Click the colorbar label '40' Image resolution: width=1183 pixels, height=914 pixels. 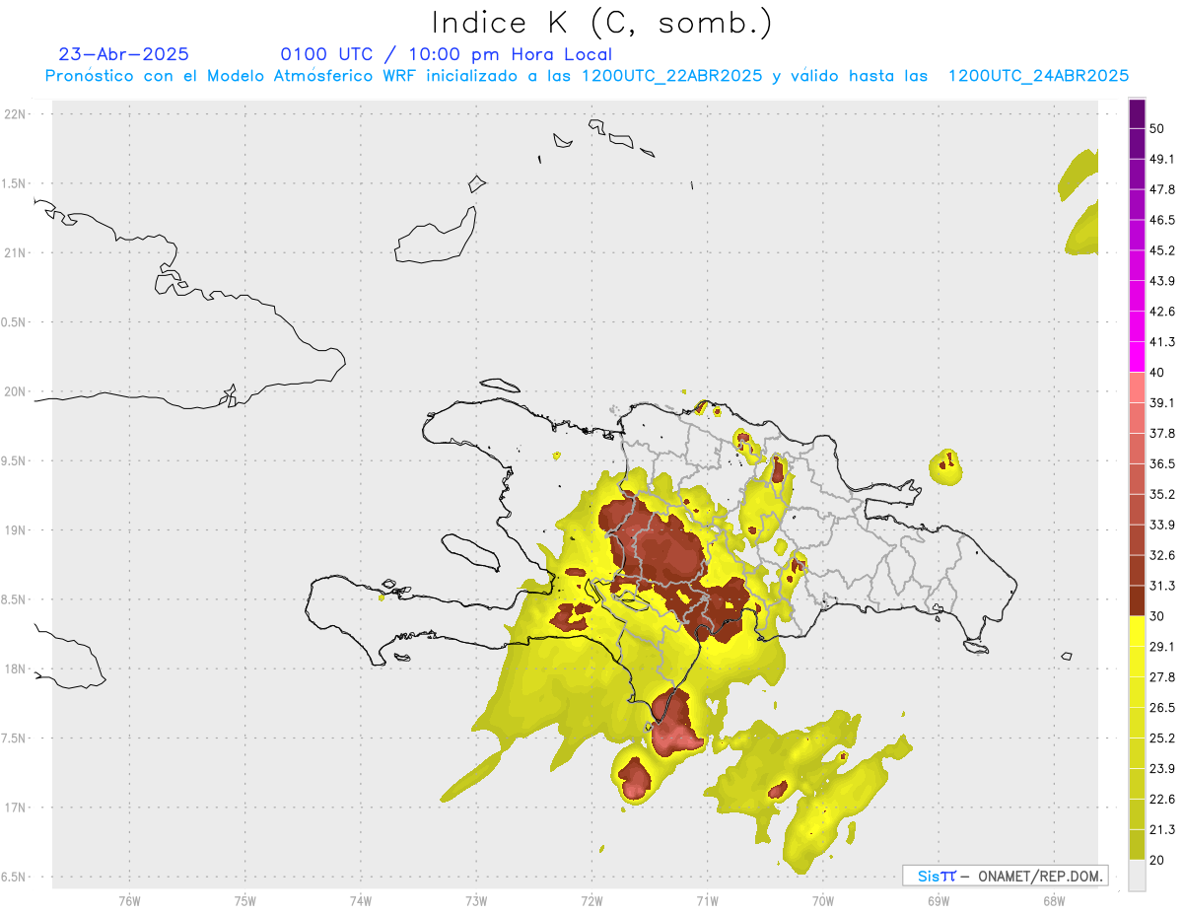click(1158, 373)
